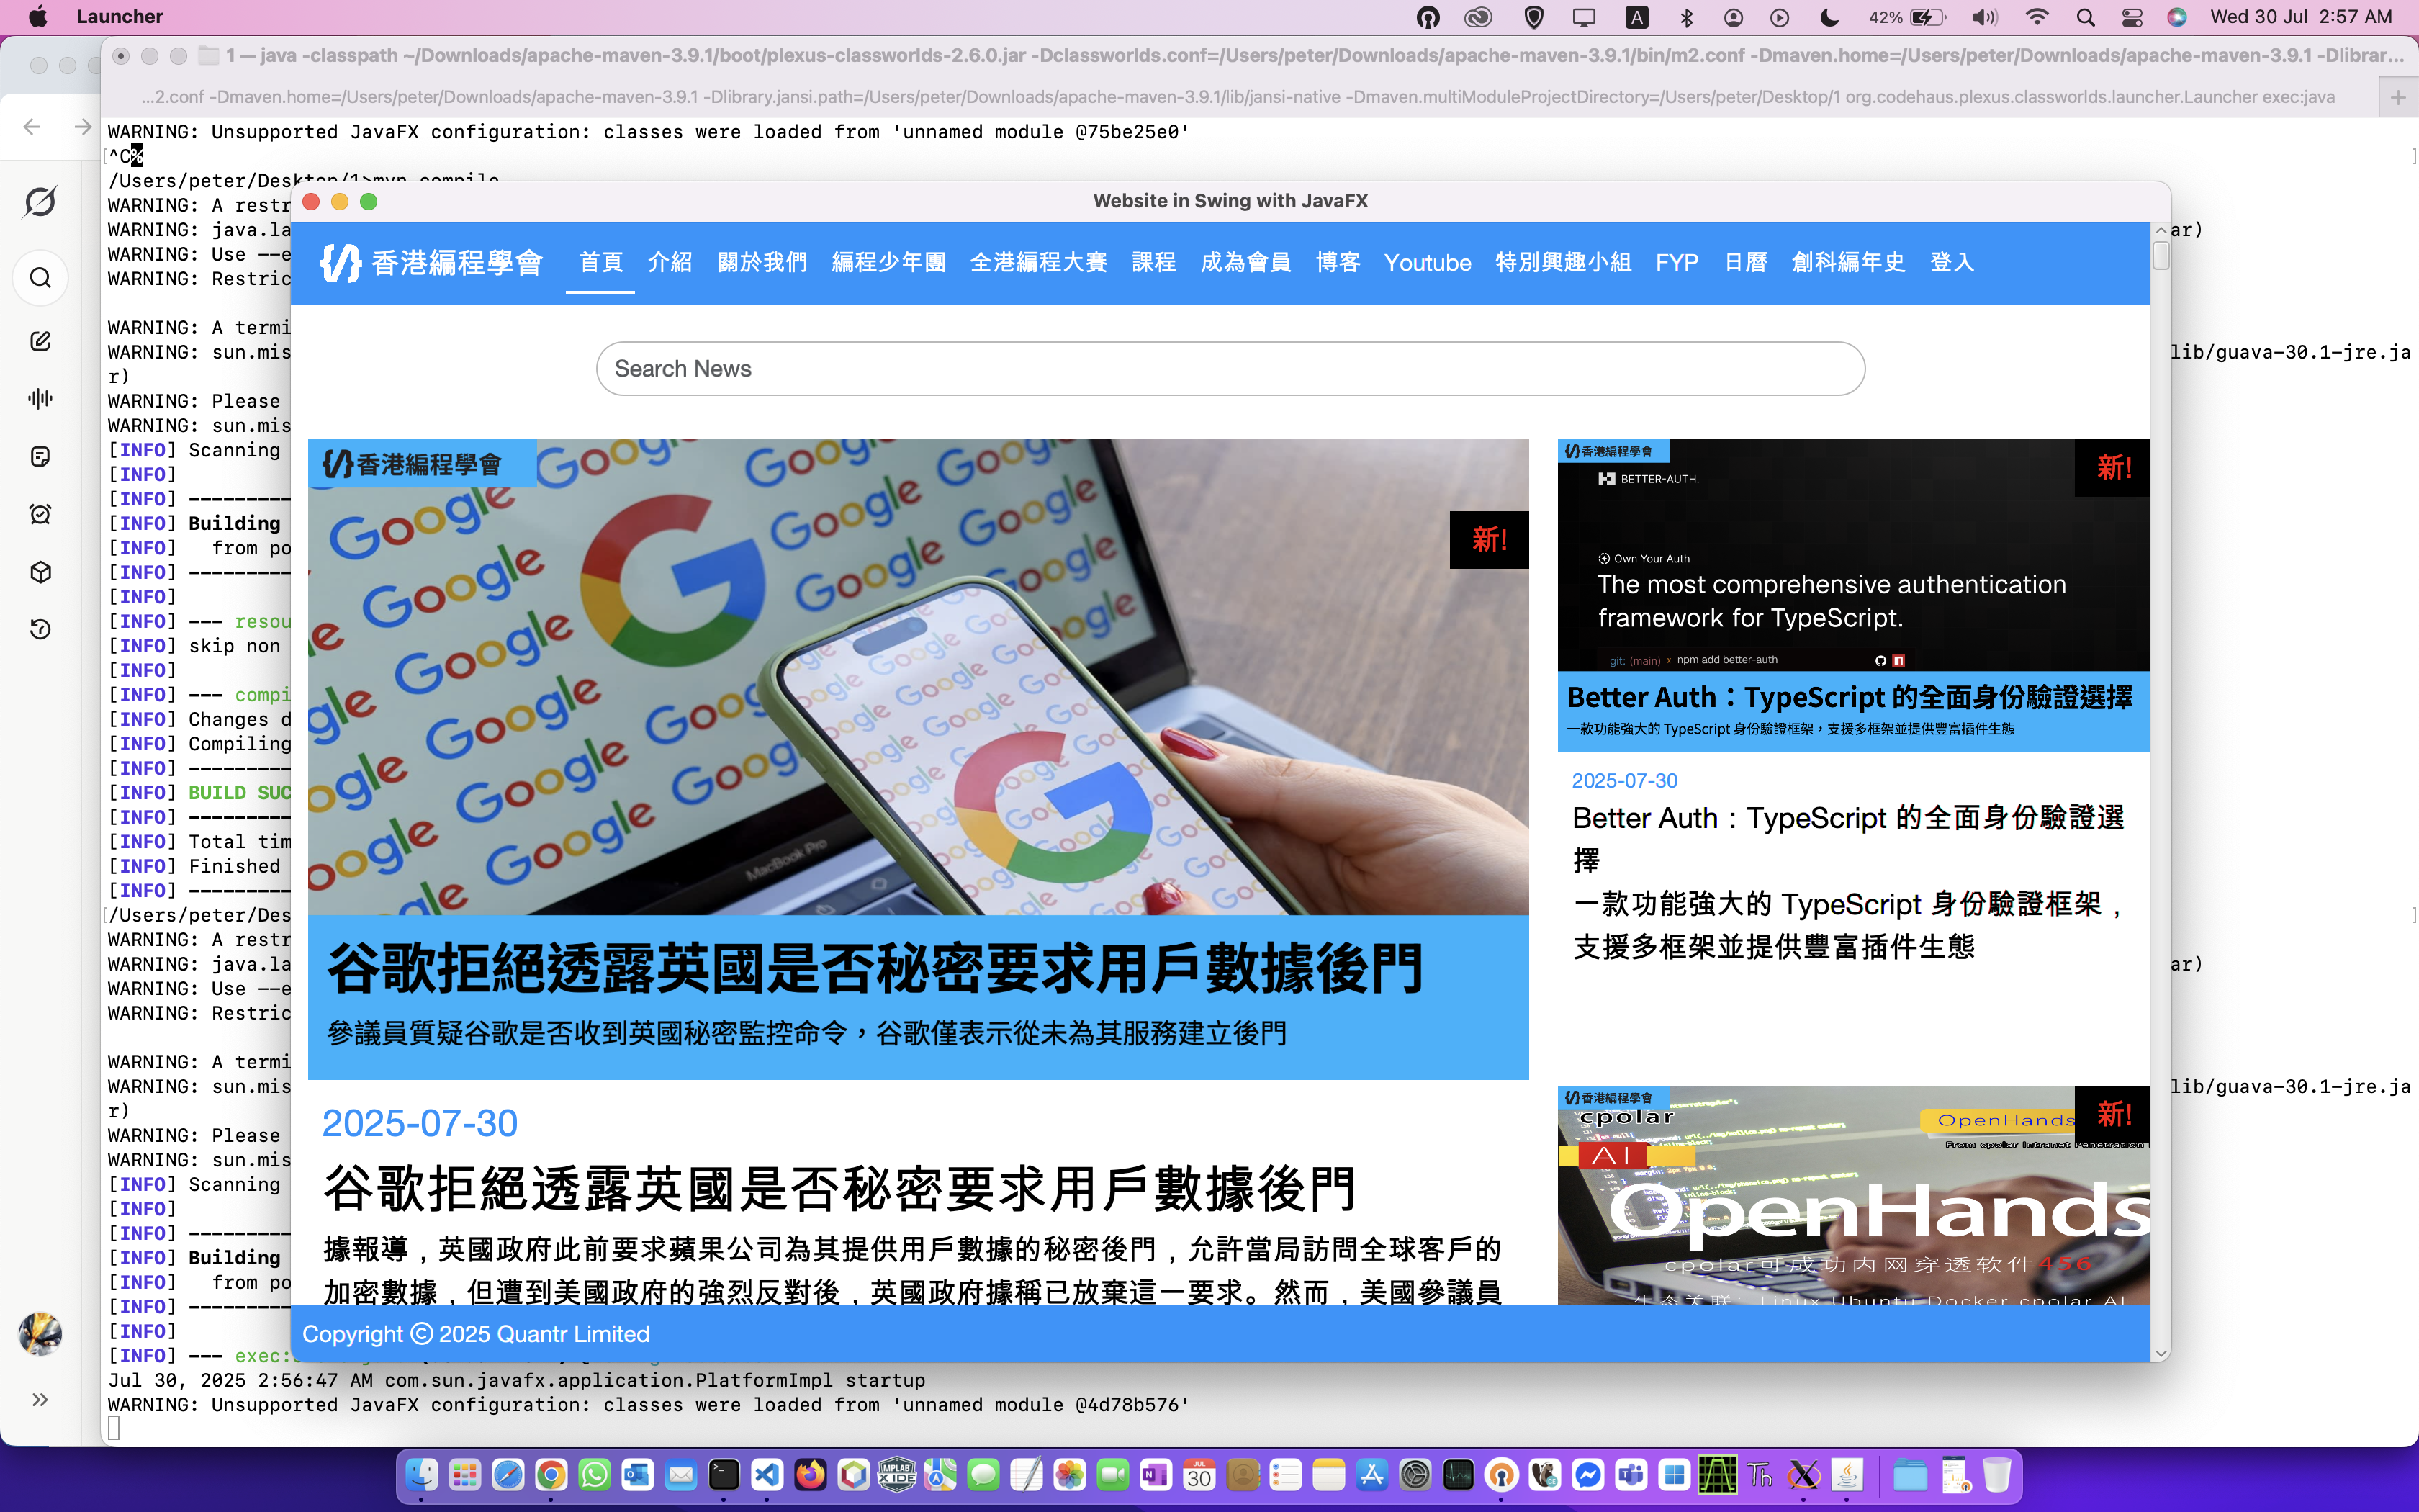Open the volume control in menu bar
The width and height of the screenshot is (2419, 1512).
(1984, 17)
